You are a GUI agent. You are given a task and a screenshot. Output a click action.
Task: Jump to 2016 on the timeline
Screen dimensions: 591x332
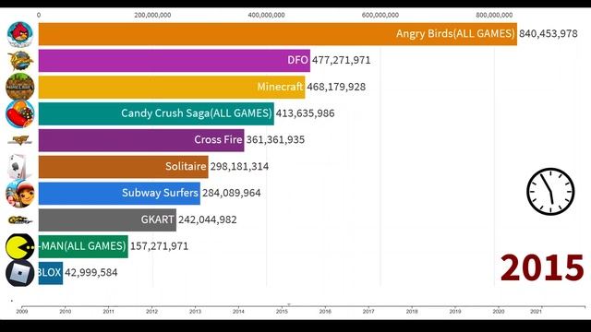coord(325,312)
